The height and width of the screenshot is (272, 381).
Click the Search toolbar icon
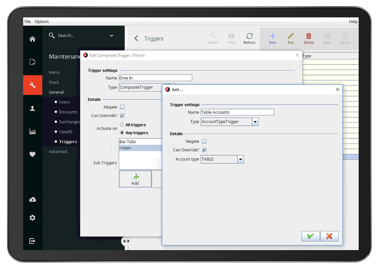click(x=213, y=39)
